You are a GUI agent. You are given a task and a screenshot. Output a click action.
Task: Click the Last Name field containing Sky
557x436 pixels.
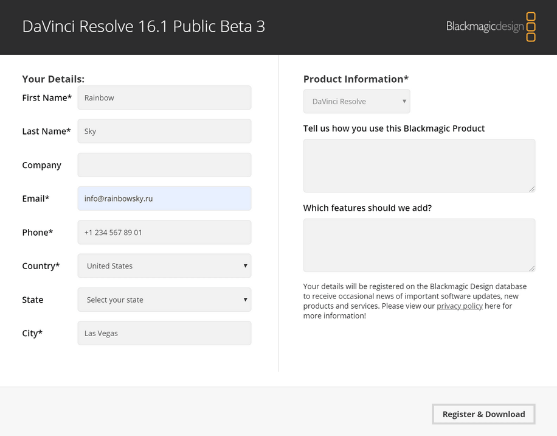pyautogui.click(x=164, y=131)
